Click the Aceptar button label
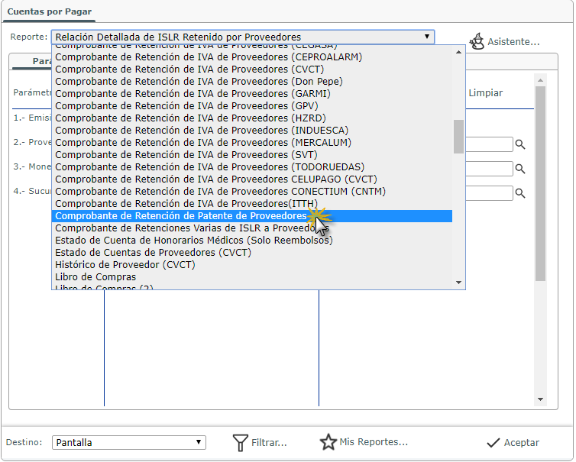 521,443
